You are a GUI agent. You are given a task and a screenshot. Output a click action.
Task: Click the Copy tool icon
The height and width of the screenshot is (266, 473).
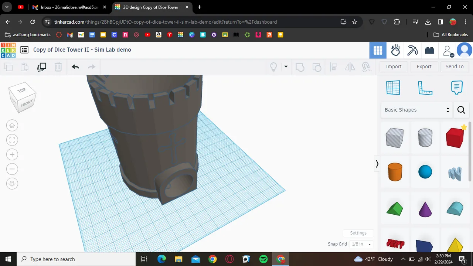(8, 67)
